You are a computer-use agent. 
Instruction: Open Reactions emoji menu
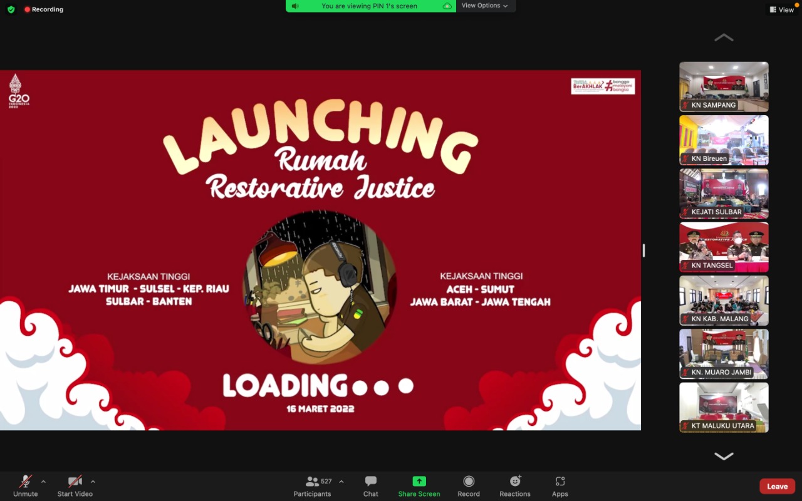point(515,485)
